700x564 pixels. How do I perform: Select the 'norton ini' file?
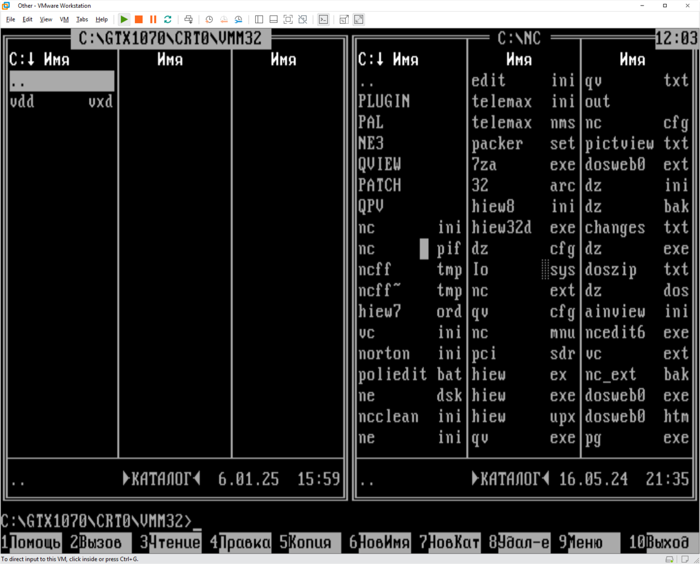point(410,354)
